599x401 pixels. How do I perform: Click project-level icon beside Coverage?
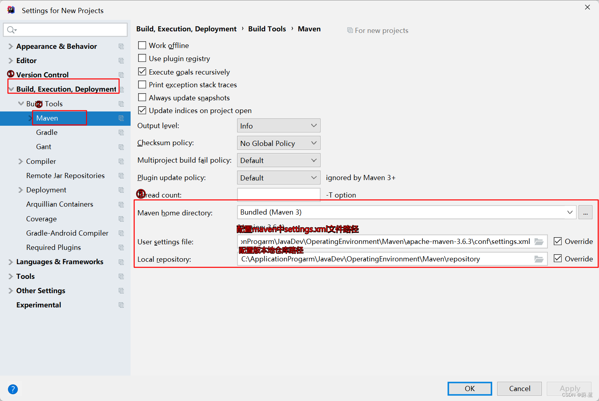pos(121,219)
